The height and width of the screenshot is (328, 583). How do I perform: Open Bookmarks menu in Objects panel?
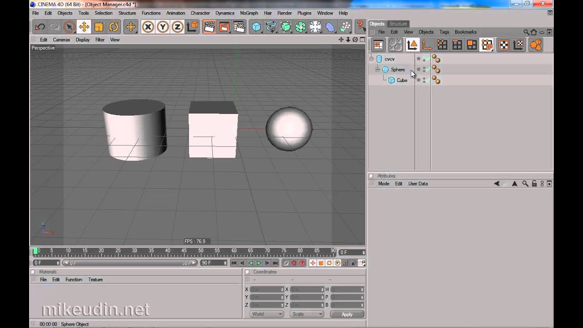[465, 32]
